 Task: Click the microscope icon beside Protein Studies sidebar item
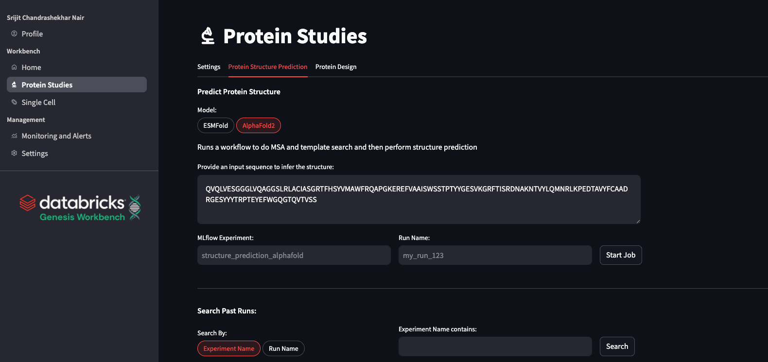(14, 85)
